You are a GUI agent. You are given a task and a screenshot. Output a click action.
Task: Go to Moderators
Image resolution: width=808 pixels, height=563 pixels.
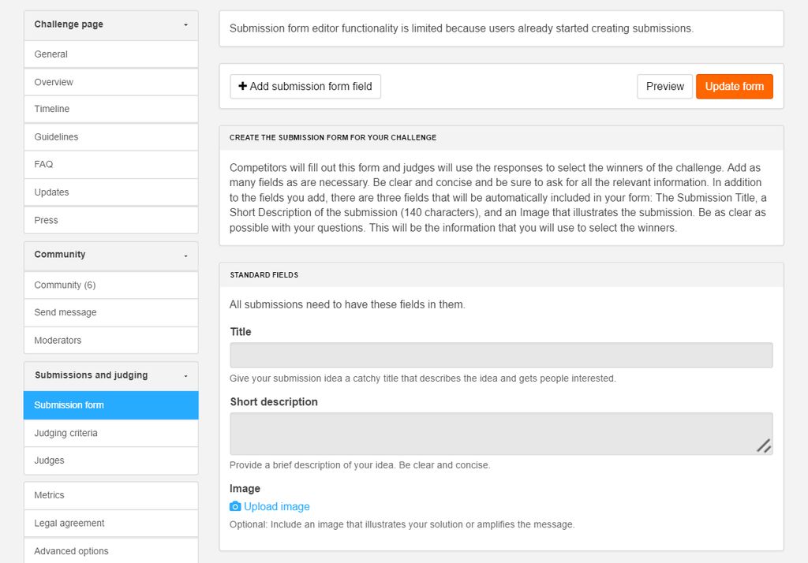(x=110, y=340)
